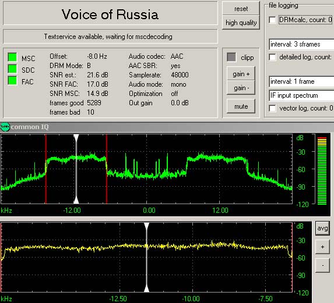The height and width of the screenshot is (303, 334).
Task: Click the SNR MSC value 14.9 dB
Action: pos(97,94)
